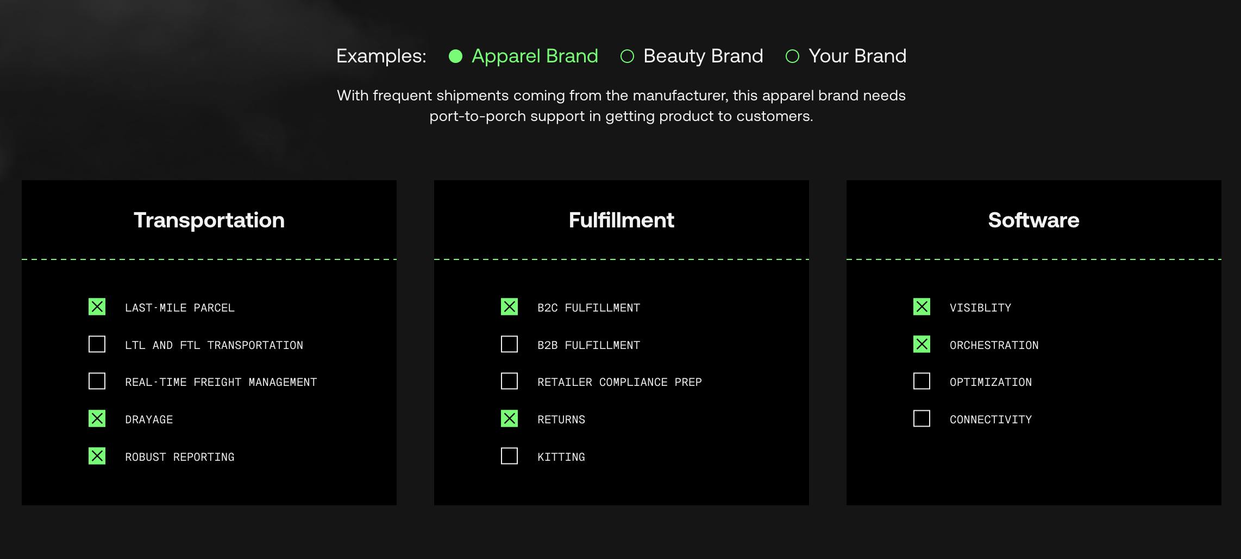Uncheck the Visiblity checkbox

tap(922, 307)
